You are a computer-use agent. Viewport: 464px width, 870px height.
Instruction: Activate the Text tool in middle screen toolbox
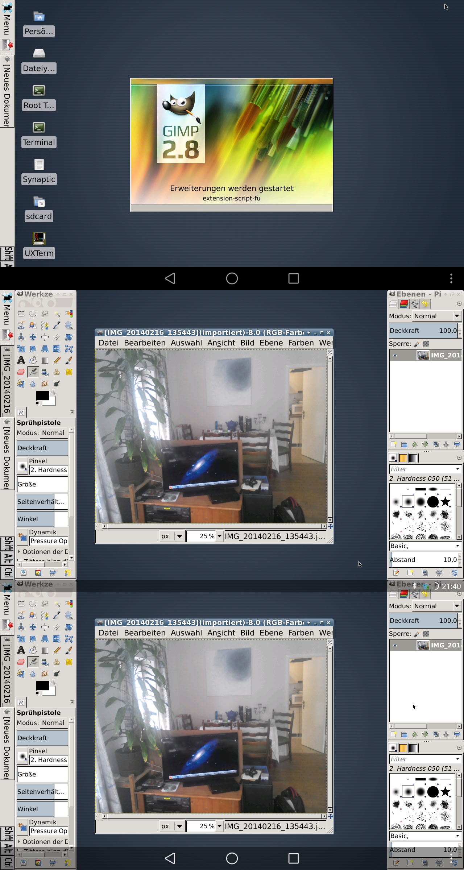pyautogui.click(x=21, y=360)
